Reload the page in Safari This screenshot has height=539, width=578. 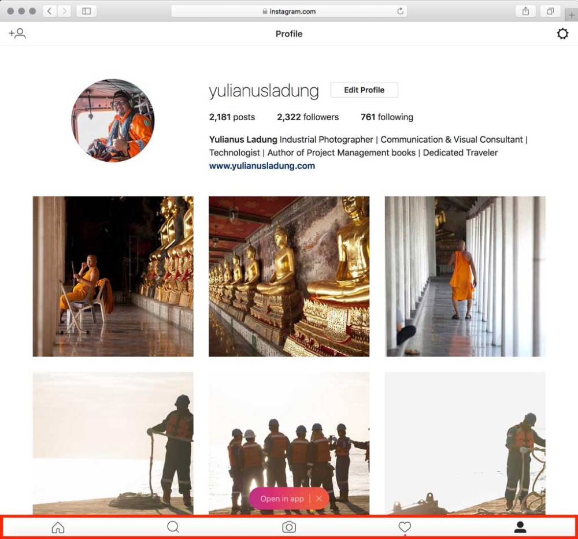[400, 11]
